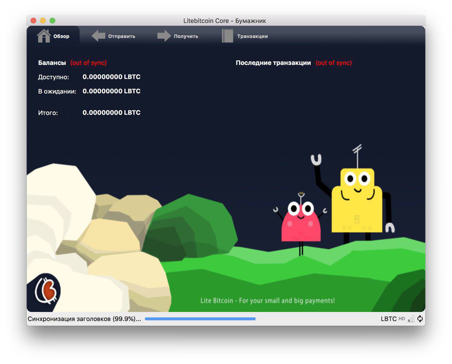This screenshot has height=364, width=452.
Task: Click the Синхронизация заголовков (99.9%) status text
Action: tap(84, 319)
